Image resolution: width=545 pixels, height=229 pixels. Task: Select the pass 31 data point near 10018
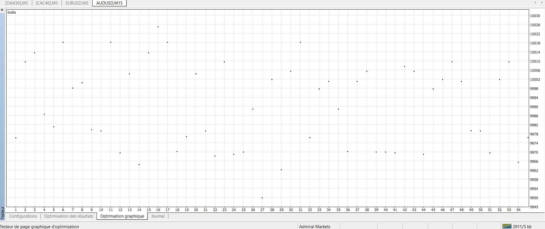coord(300,42)
